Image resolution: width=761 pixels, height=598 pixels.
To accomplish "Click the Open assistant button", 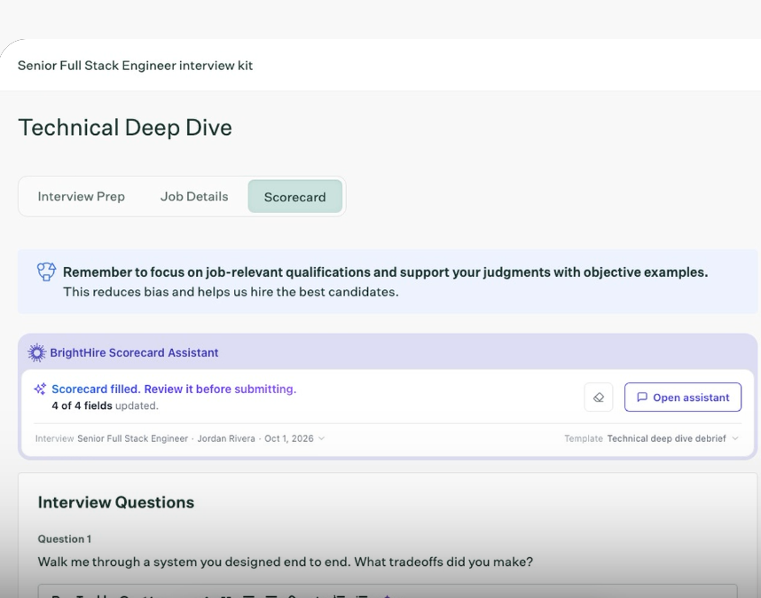I will pyautogui.click(x=683, y=397).
